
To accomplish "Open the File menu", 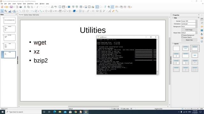I will coord(2,4).
